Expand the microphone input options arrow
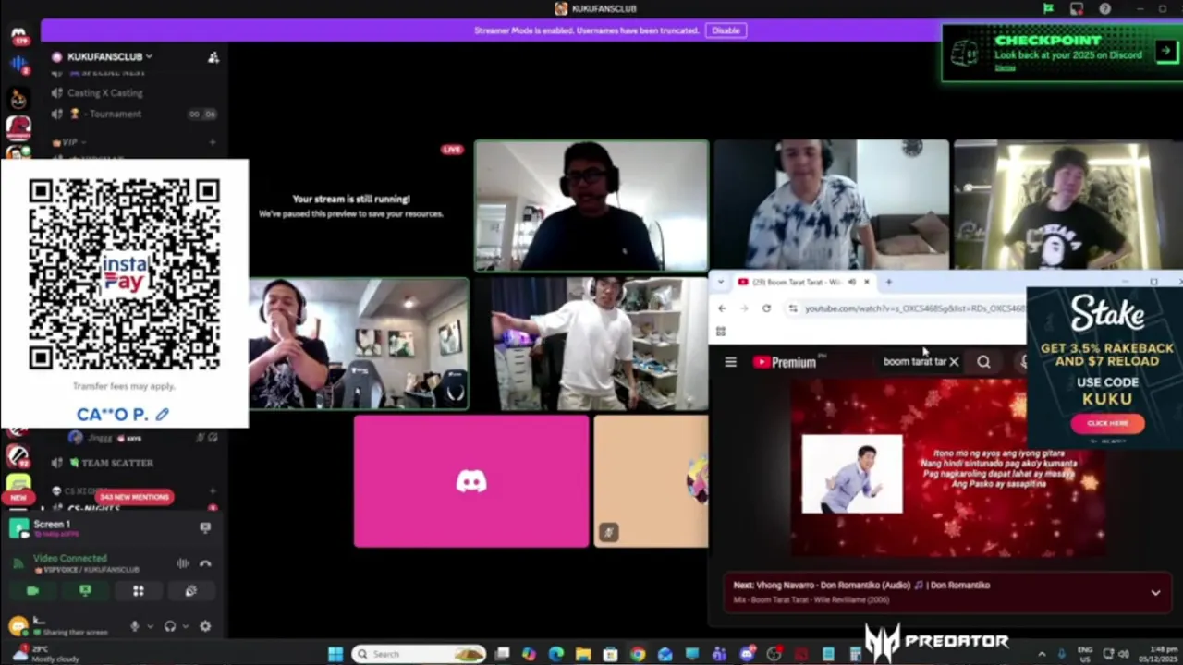The width and height of the screenshot is (1183, 665). point(149,626)
